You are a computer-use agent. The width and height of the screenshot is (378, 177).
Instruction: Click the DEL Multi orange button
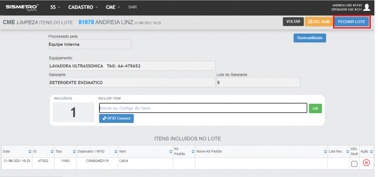pos(319,22)
